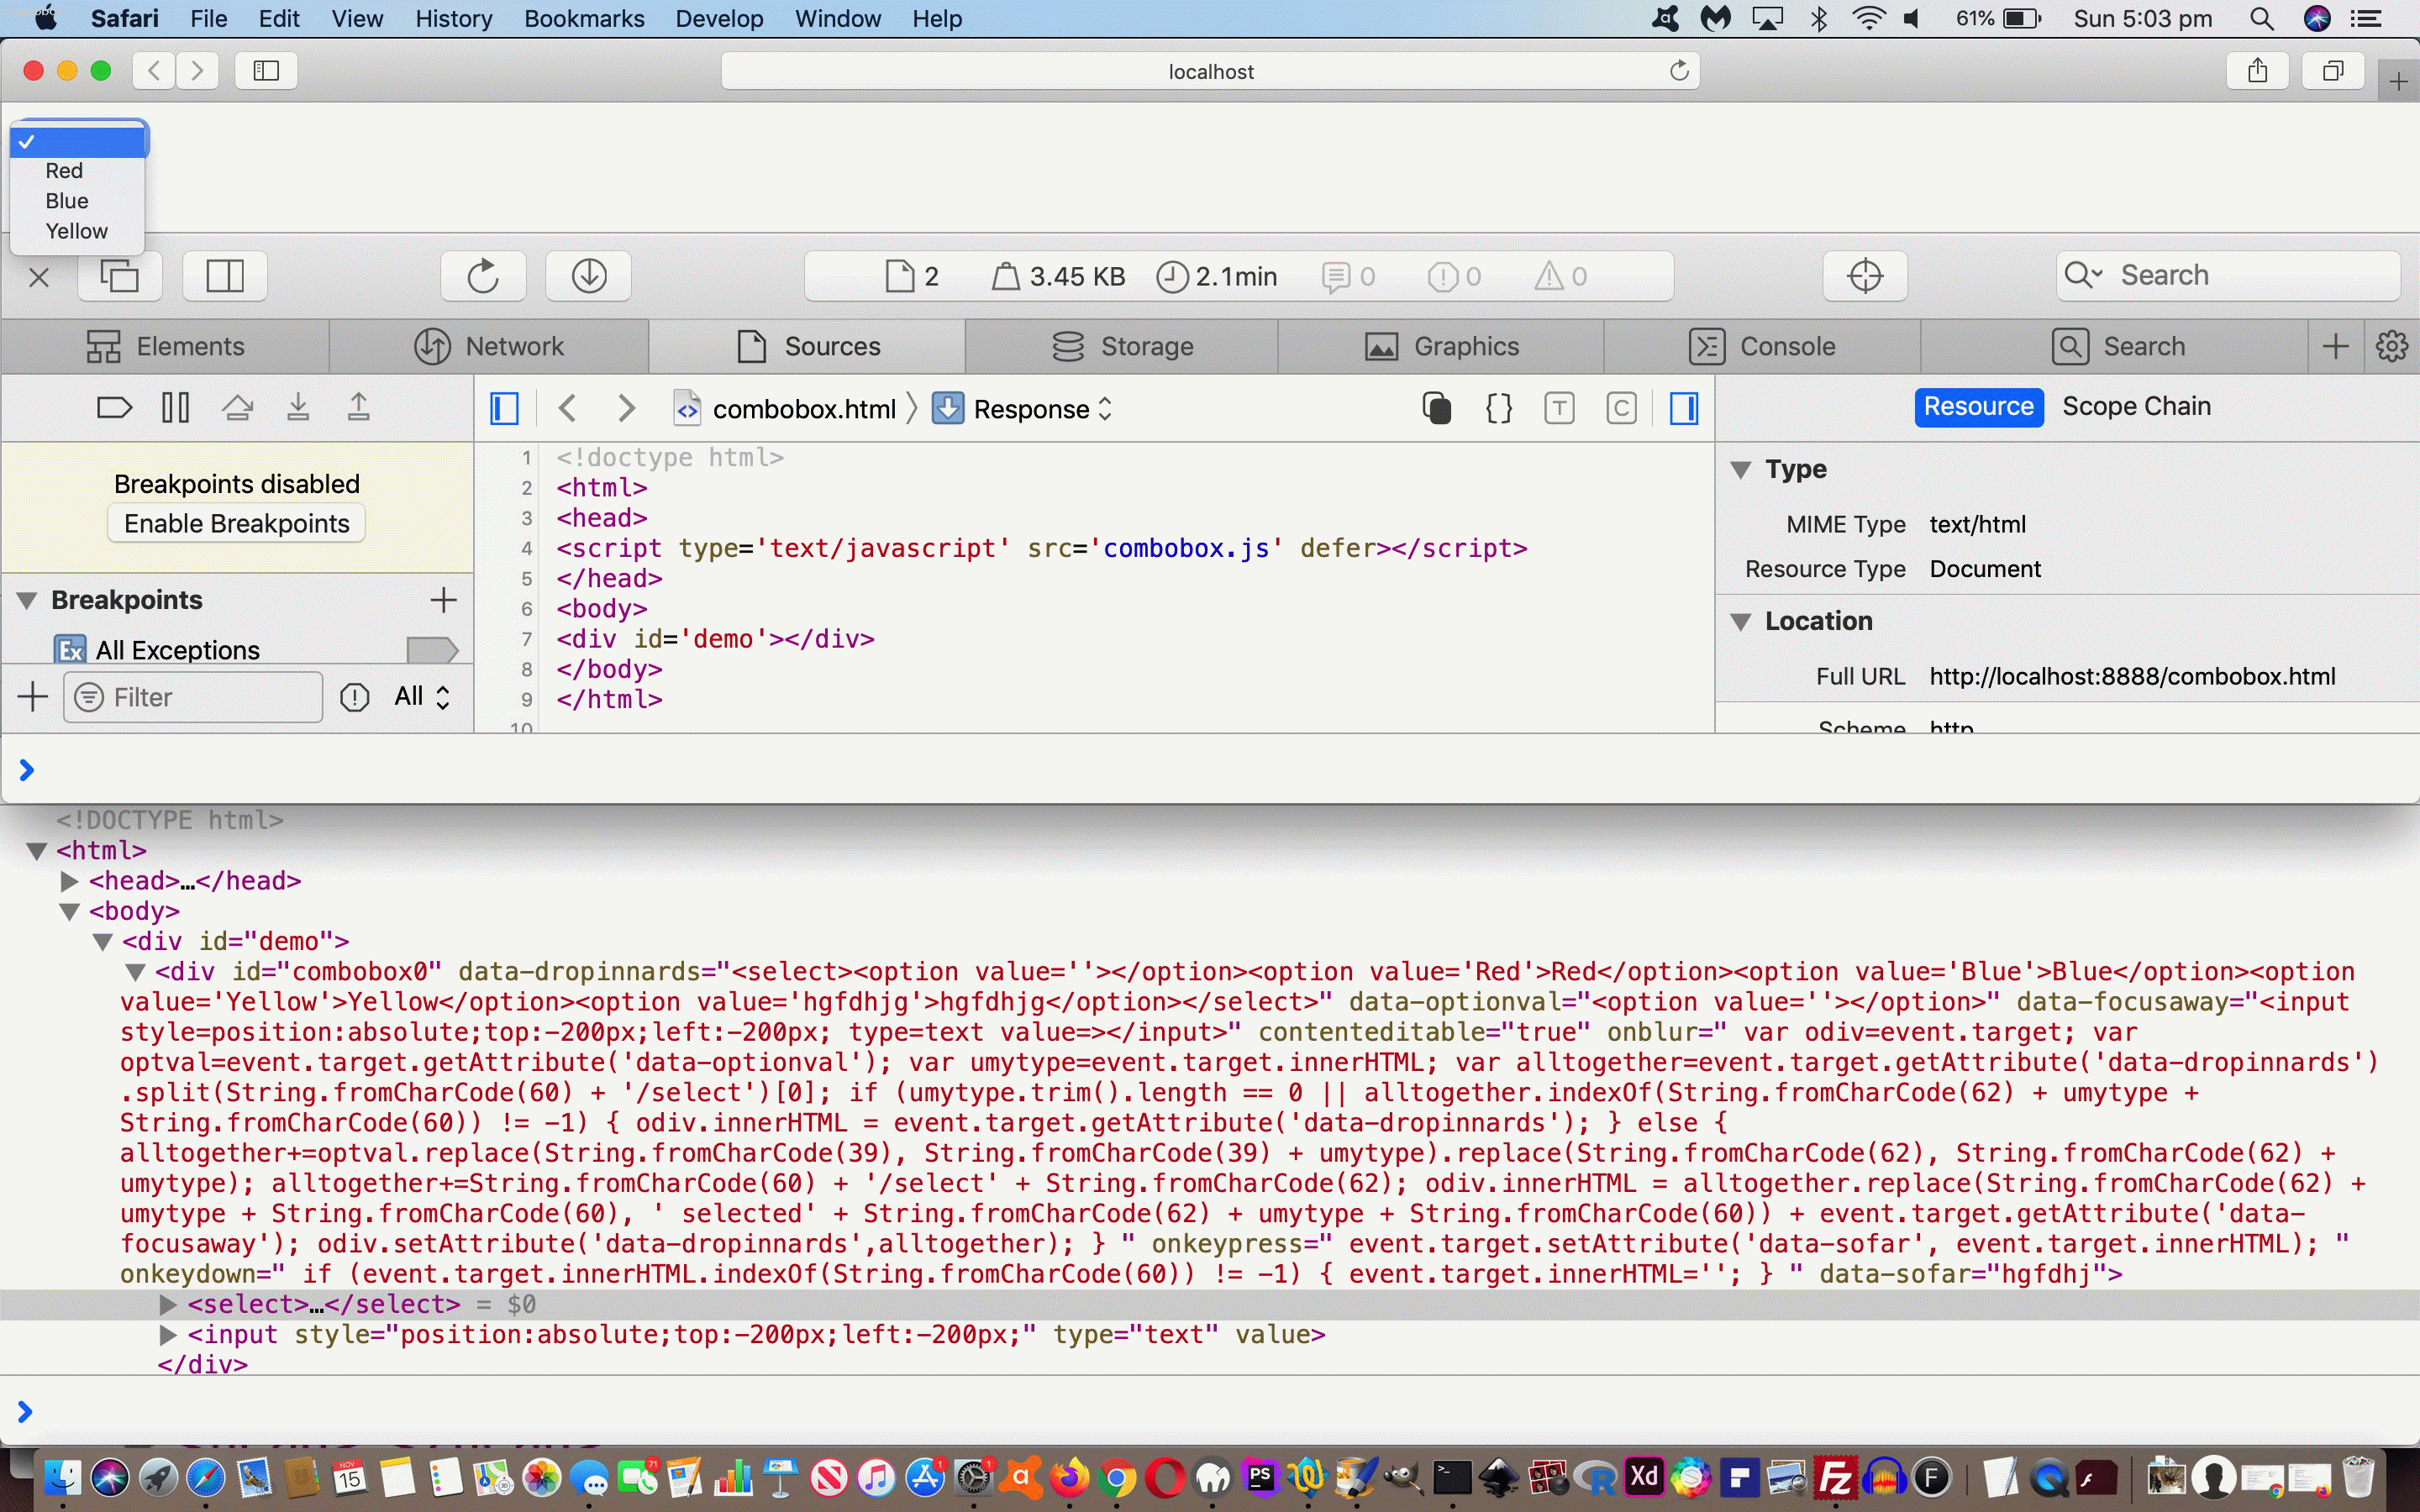Open the Finder from the Dock

point(62,1477)
